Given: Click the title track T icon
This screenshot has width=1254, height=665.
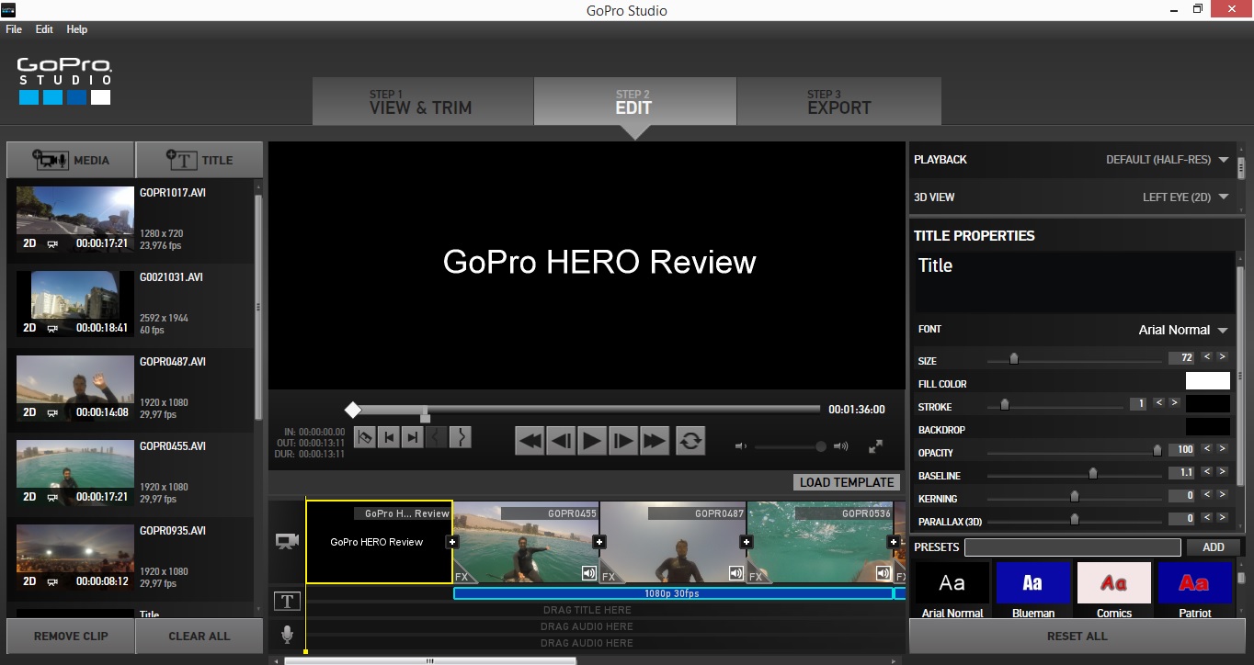Looking at the screenshot, I should pyautogui.click(x=287, y=601).
